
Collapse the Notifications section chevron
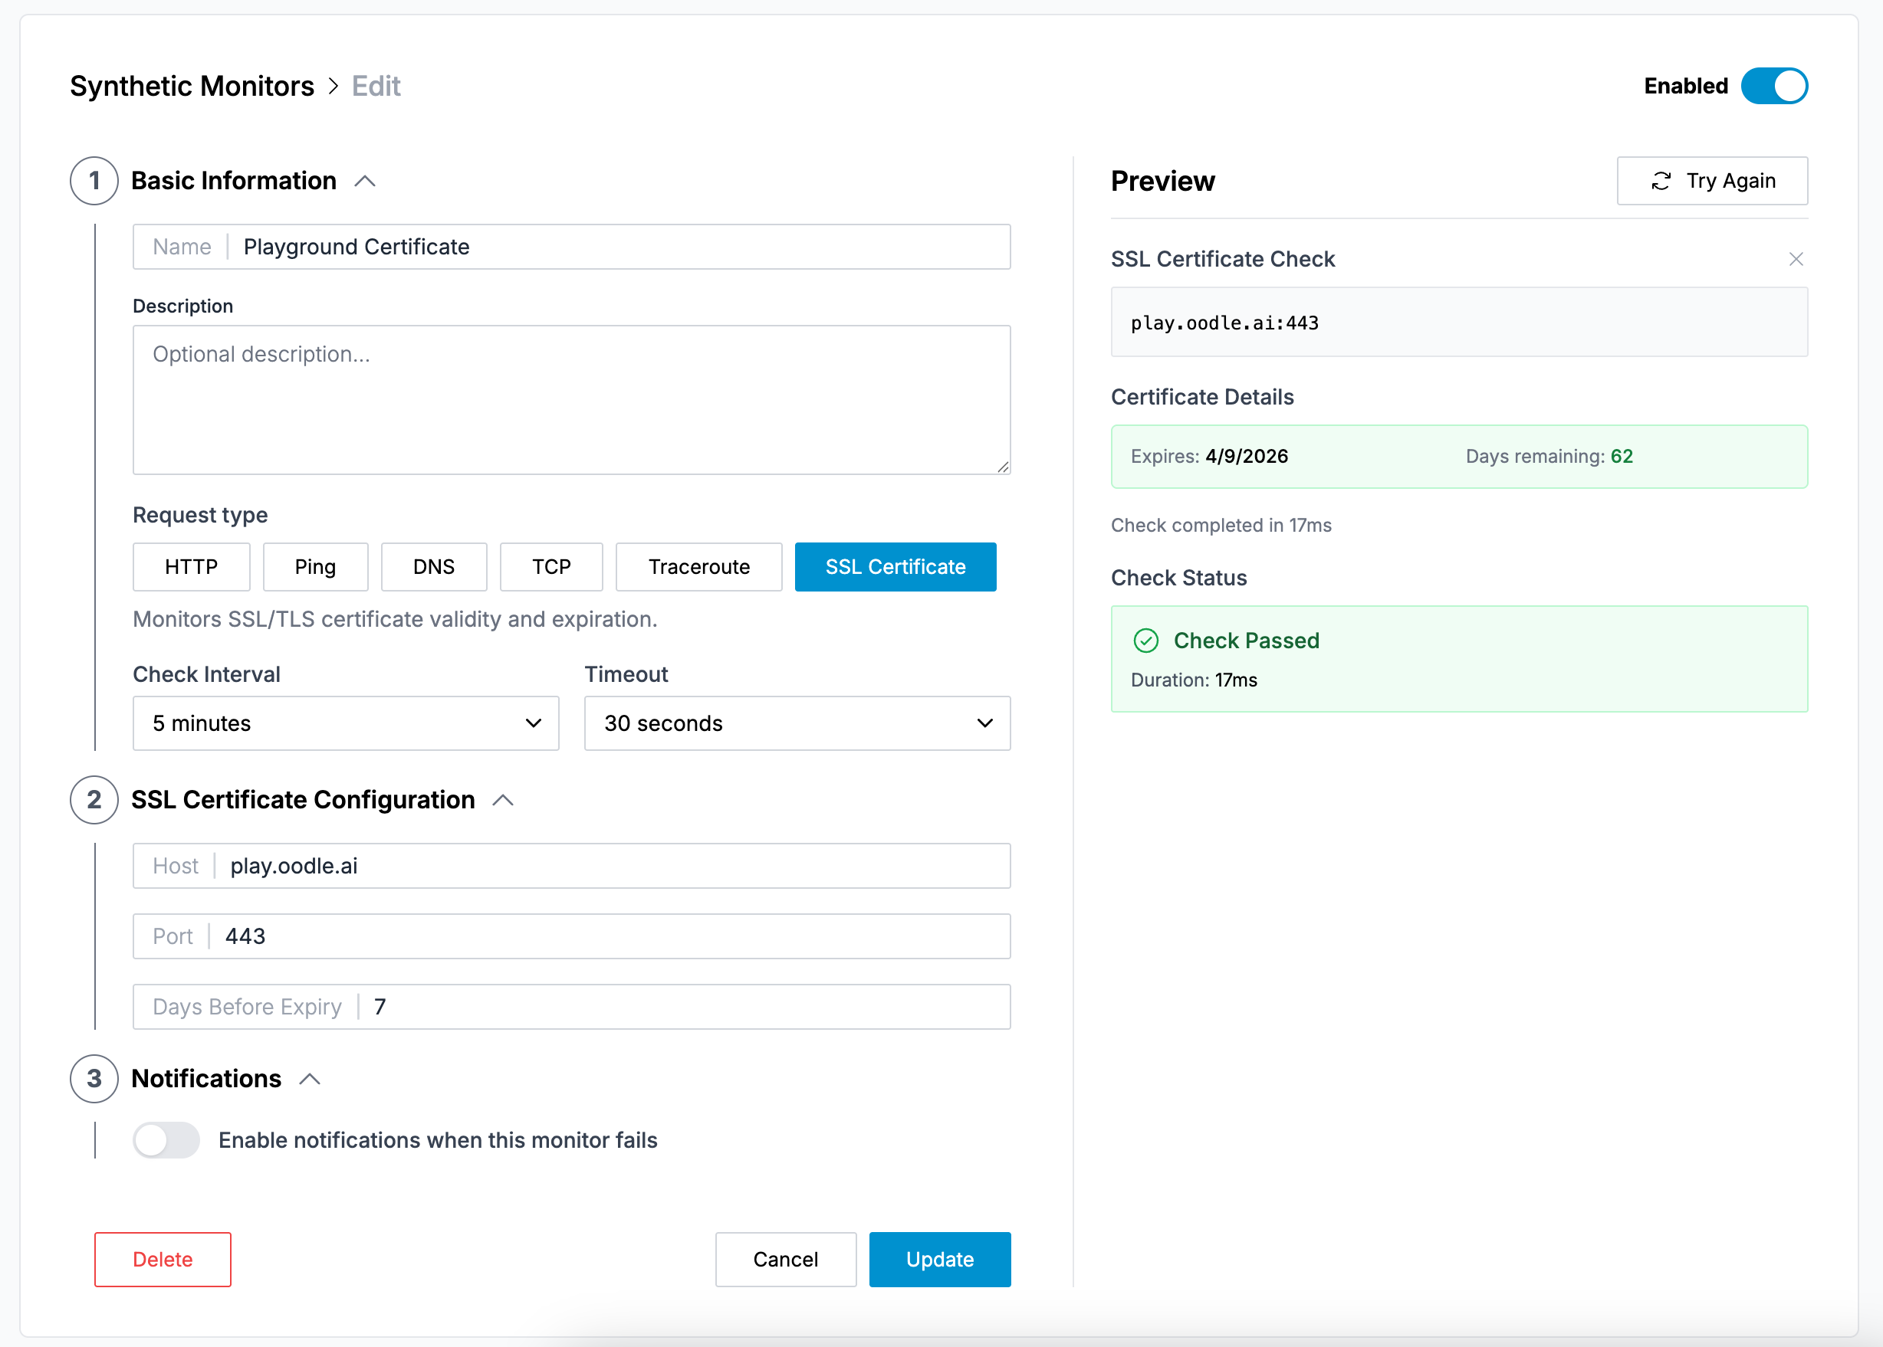pyautogui.click(x=310, y=1078)
